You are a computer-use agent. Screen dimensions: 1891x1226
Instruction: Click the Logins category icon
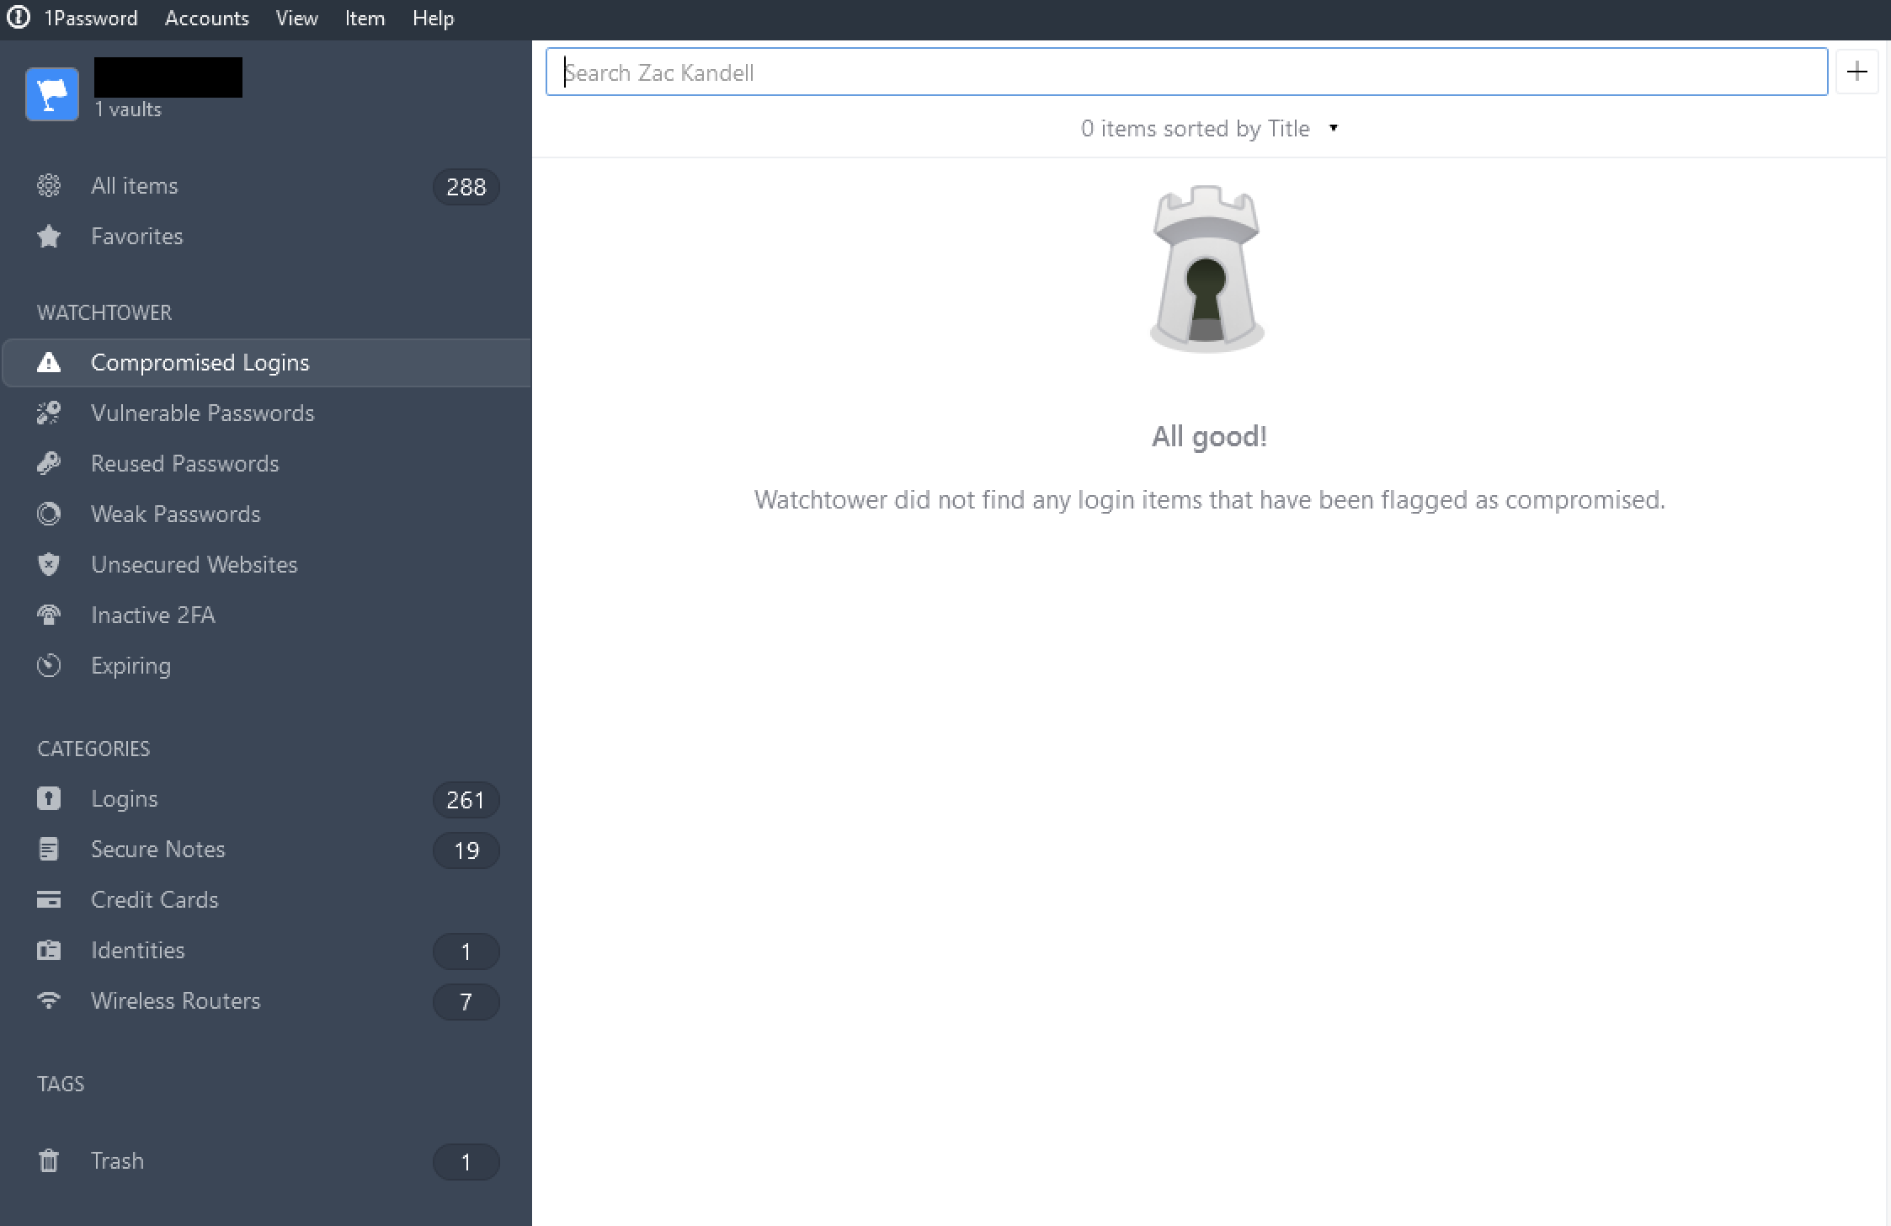pyautogui.click(x=51, y=798)
